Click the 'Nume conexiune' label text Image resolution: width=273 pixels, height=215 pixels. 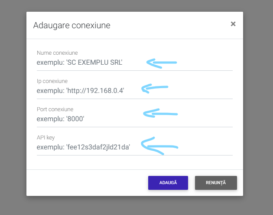[x=57, y=53]
